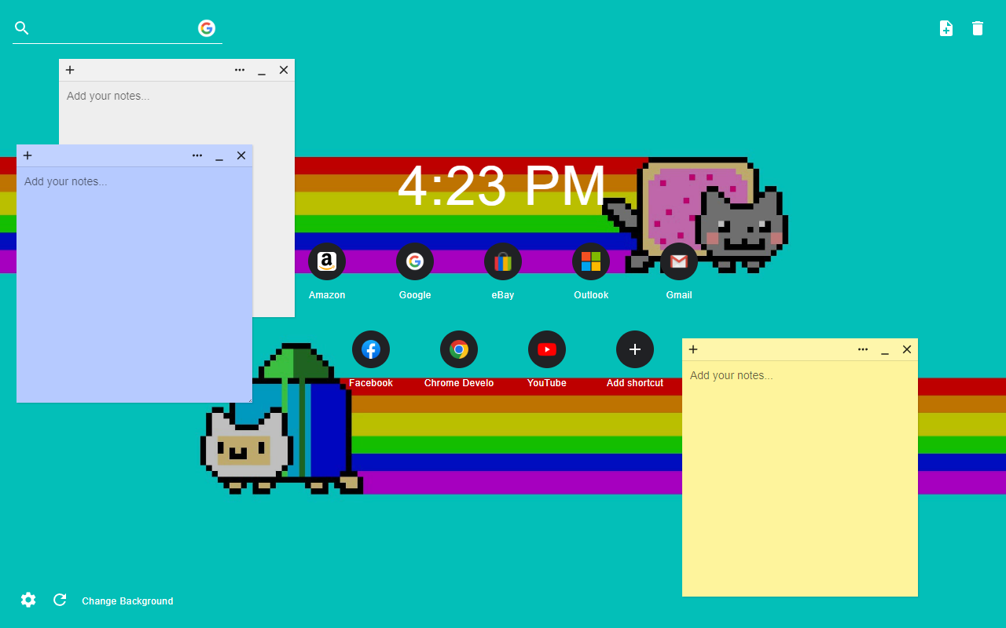The height and width of the screenshot is (628, 1006).
Task: Click into the yellow note text area
Action: 800,478
